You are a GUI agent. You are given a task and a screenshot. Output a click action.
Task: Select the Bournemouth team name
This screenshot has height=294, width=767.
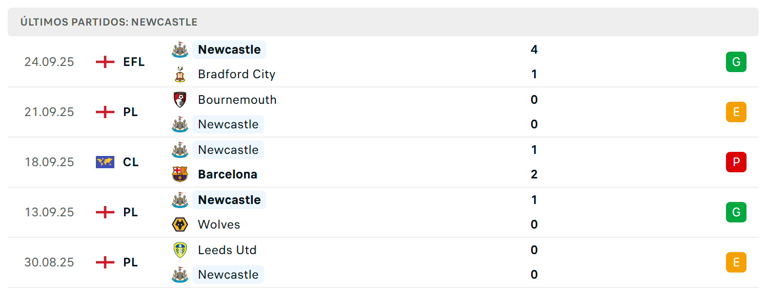point(237,100)
